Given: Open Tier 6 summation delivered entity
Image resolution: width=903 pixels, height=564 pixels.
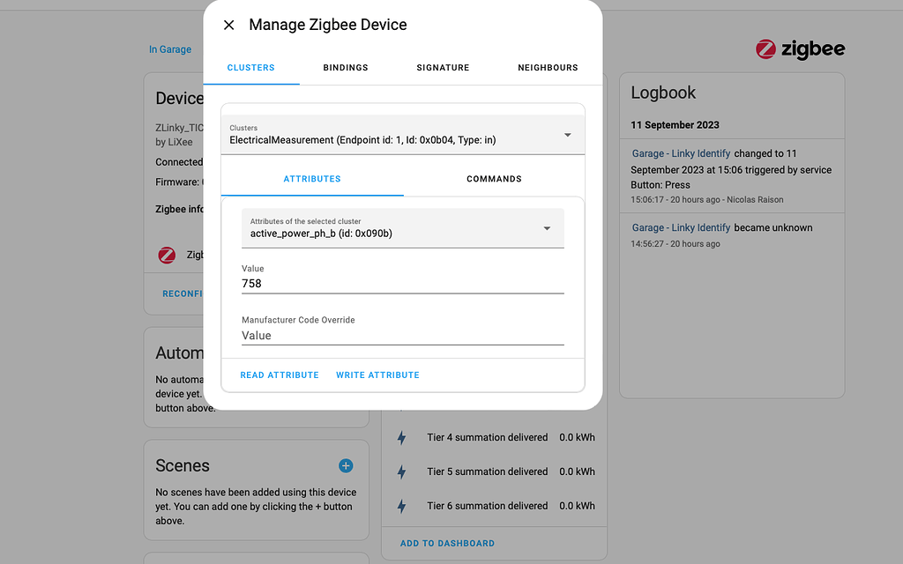Looking at the screenshot, I should pos(494,506).
